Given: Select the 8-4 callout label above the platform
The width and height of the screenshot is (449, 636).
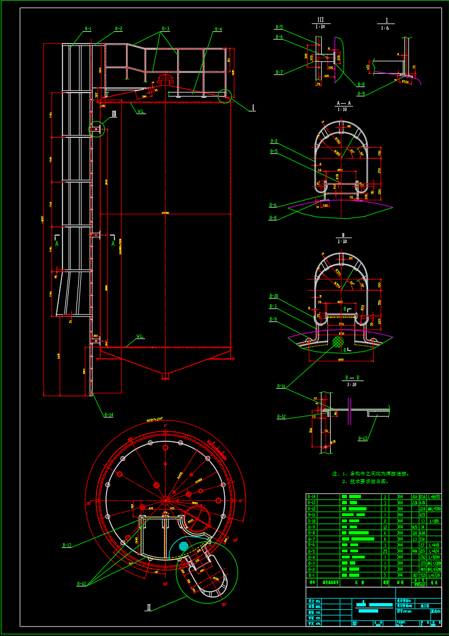Looking at the screenshot, I should (218, 28).
